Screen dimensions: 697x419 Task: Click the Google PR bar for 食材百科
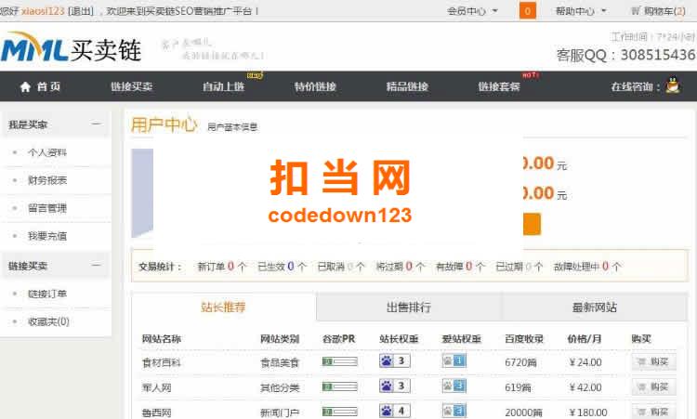tap(339, 361)
